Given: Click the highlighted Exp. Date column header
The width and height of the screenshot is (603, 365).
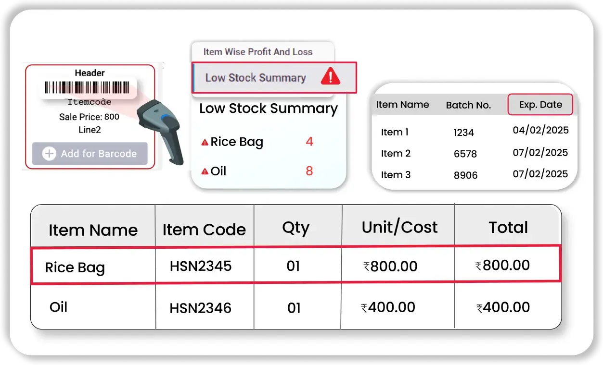Looking at the screenshot, I should (540, 105).
